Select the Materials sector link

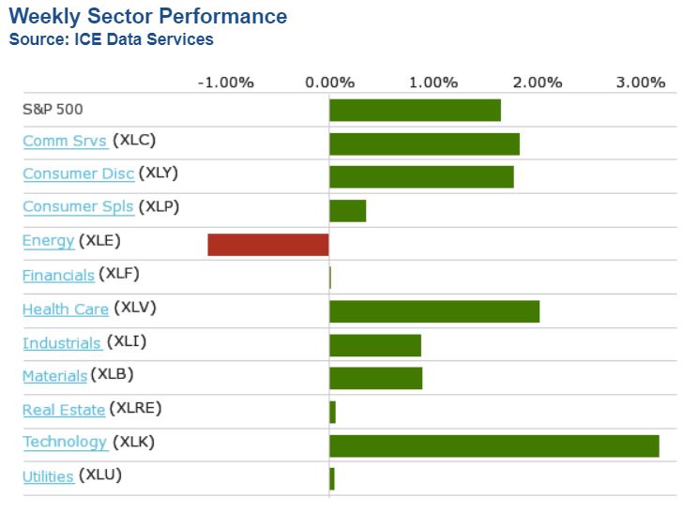coord(54,376)
